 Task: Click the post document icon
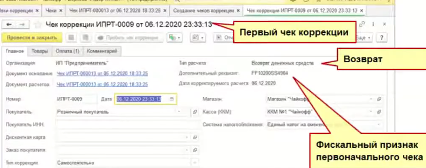click(x=85, y=38)
